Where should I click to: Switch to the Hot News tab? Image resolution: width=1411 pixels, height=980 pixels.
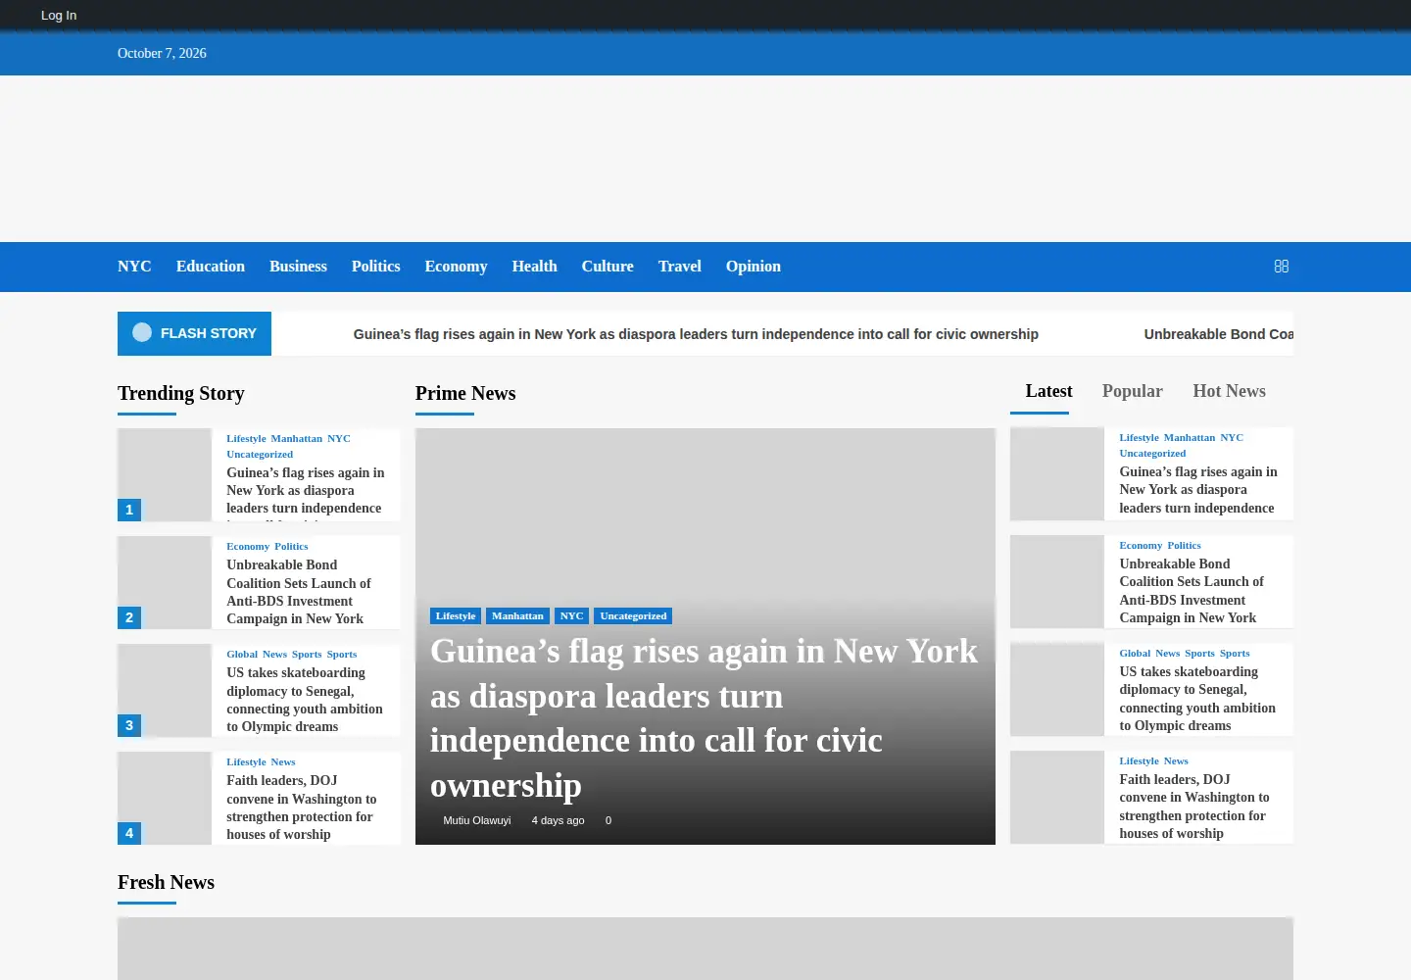[x=1229, y=391]
